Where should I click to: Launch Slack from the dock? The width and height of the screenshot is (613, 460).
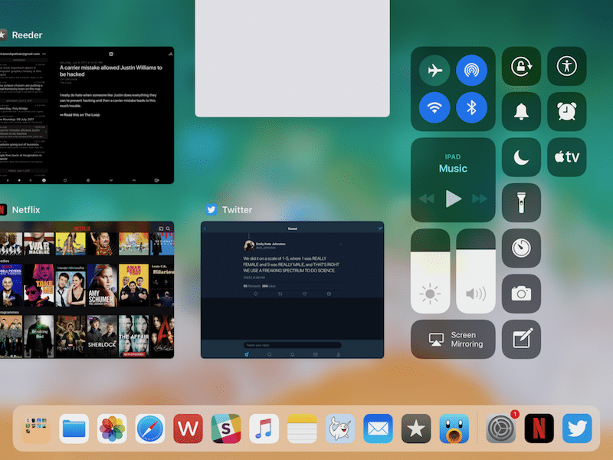(x=226, y=429)
